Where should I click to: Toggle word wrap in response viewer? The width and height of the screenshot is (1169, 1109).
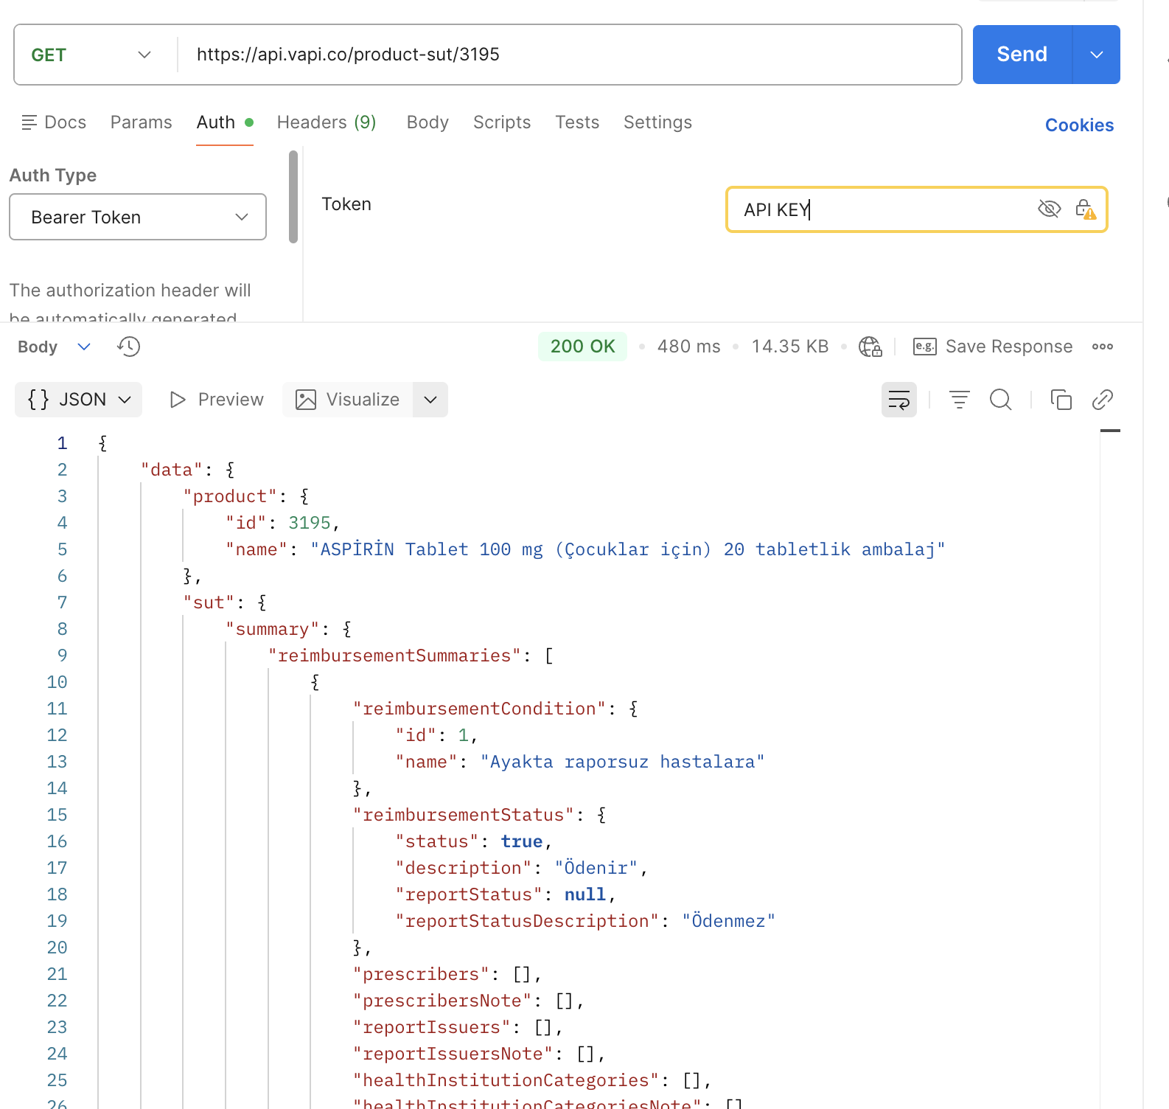point(898,400)
